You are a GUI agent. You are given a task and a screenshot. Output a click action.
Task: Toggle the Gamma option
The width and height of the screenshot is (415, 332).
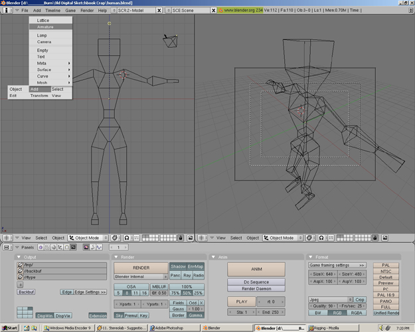[x=196, y=315]
